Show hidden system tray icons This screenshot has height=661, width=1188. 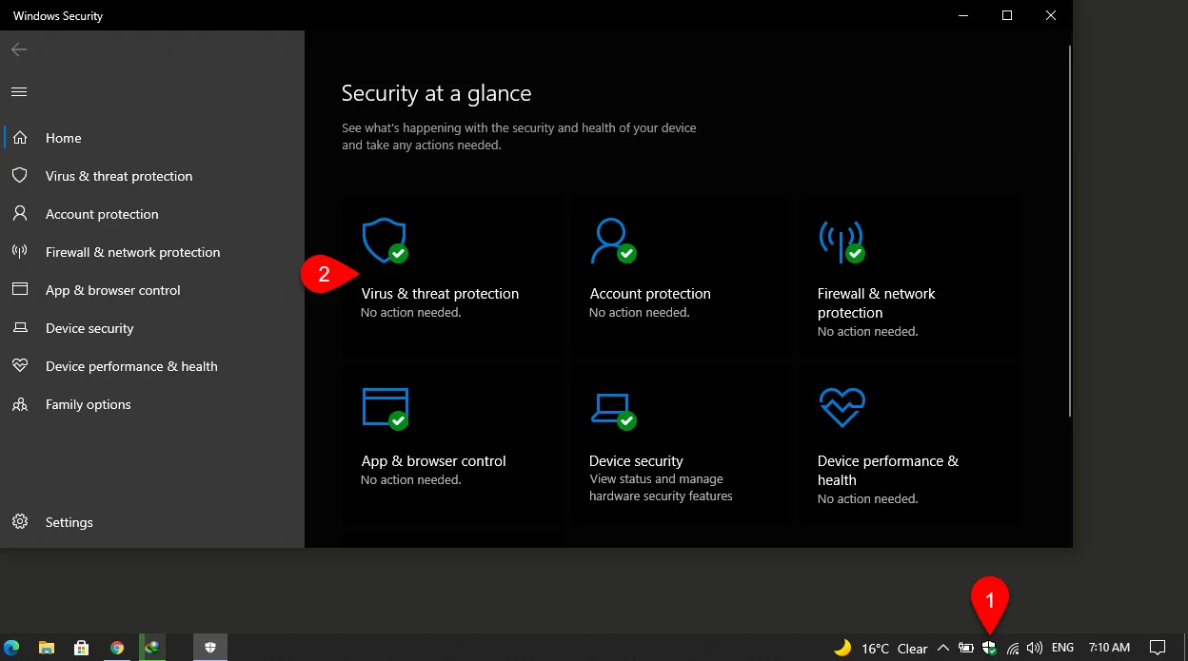point(943,648)
